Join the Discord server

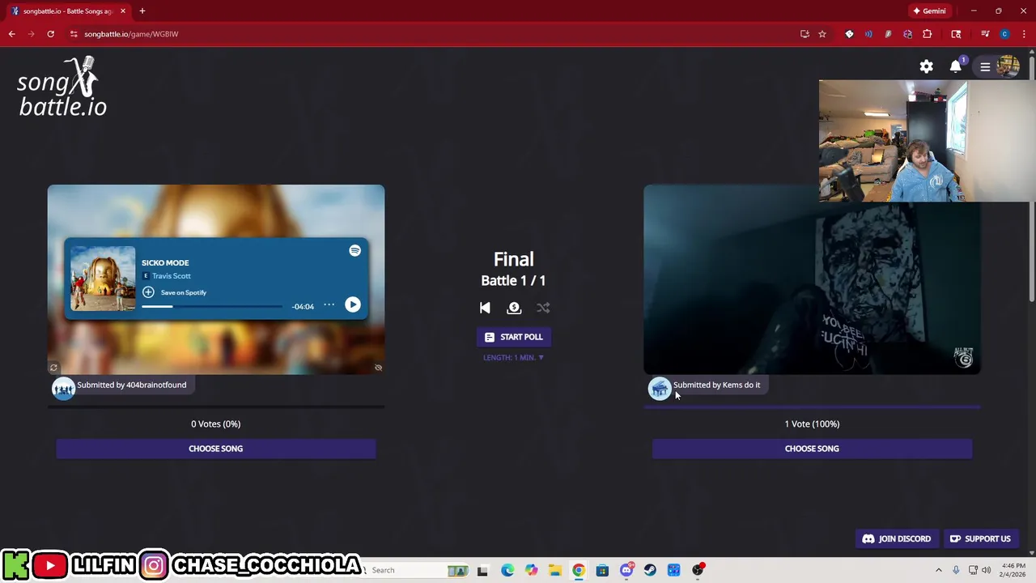tap(897, 538)
